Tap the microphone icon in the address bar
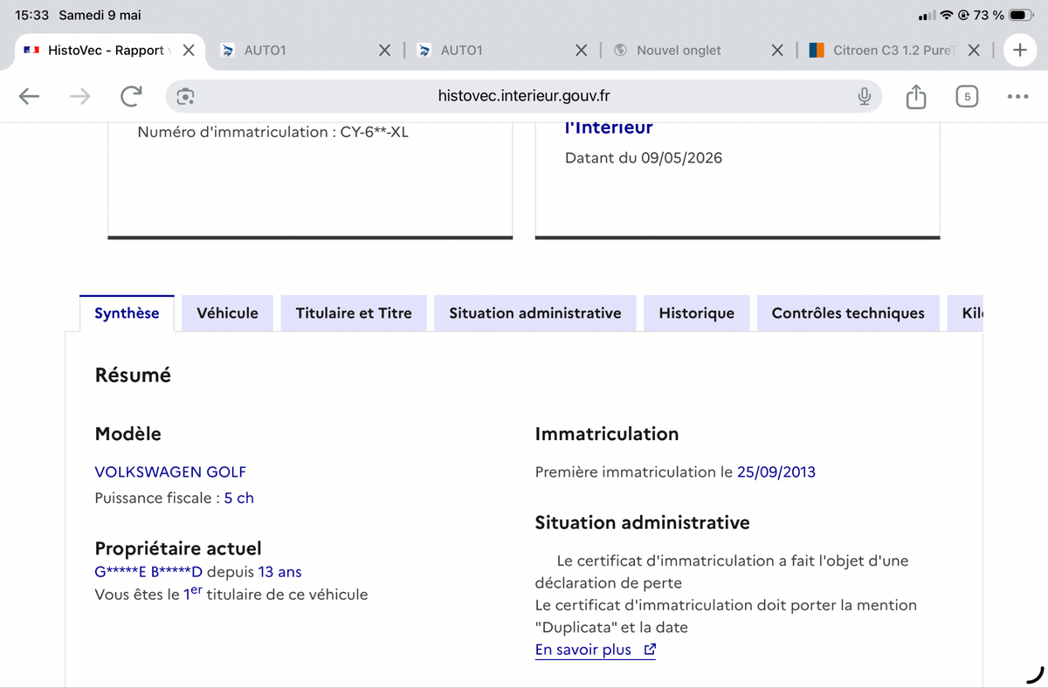Image resolution: width=1048 pixels, height=688 pixels. pos(864,97)
